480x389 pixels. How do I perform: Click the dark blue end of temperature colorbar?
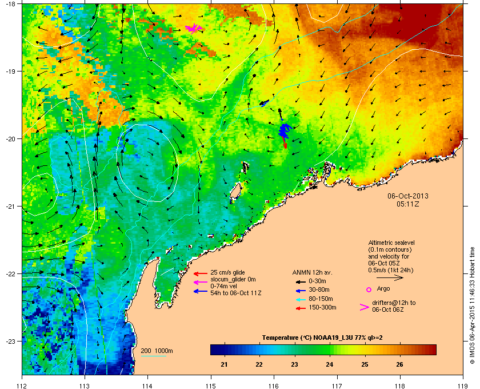[x=215, y=350]
